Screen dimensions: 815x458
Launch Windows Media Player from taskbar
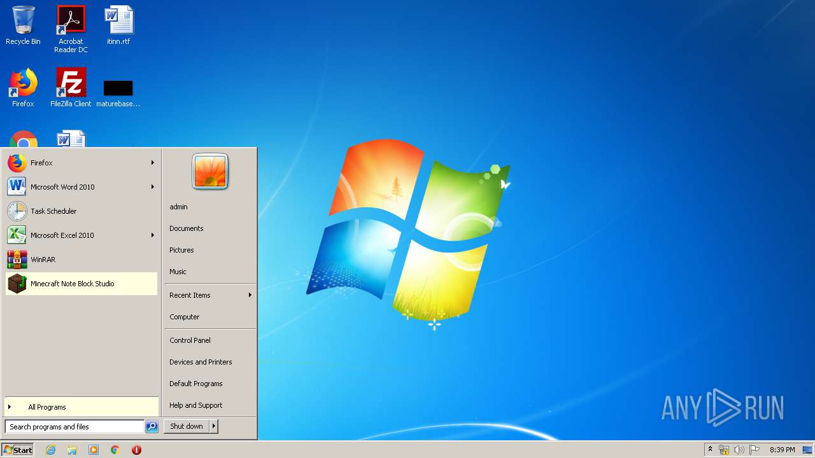tap(94, 450)
